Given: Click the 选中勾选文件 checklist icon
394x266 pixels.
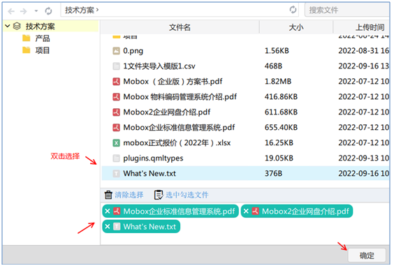Looking at the screenshot, I should coord(159,195).
